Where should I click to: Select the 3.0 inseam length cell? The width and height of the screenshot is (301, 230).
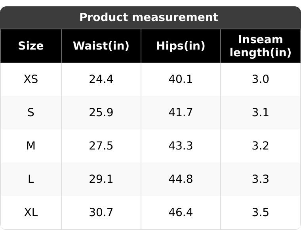pos(260,79)
